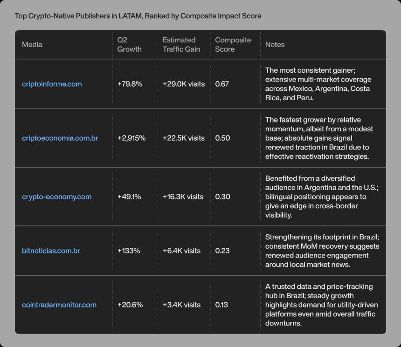Click the Notes column header
This screenshot has height=347, width=401.
click(275, 44)
